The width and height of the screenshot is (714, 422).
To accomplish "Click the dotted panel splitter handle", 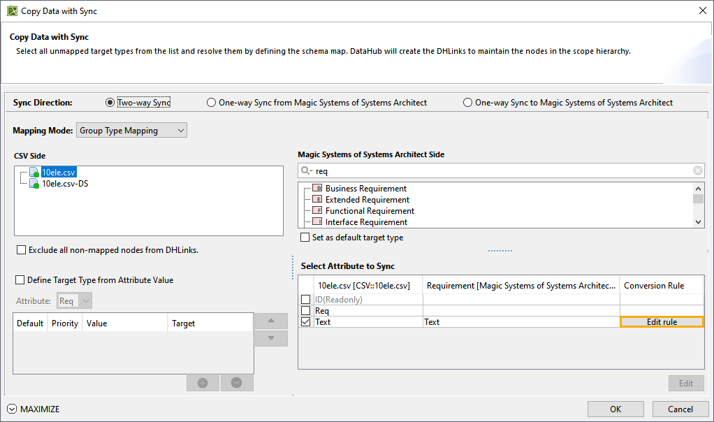I will tap(500, 250).
